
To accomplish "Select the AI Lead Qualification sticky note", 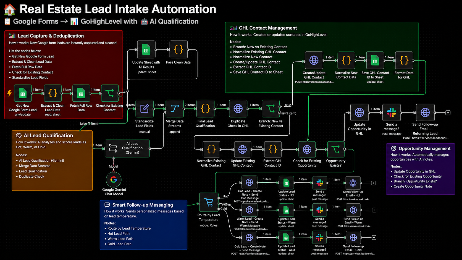I will pyautogui.click(x=52, y=161).
